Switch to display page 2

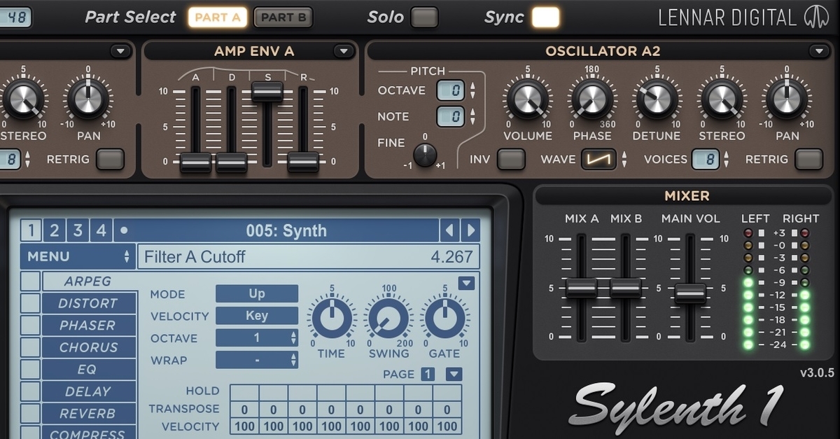point(54,230)
